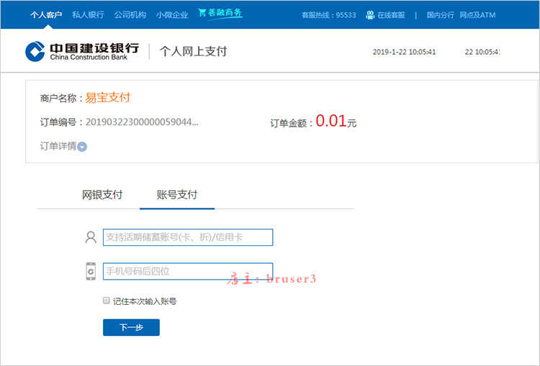Click the 下一步 button

(131, 327)
